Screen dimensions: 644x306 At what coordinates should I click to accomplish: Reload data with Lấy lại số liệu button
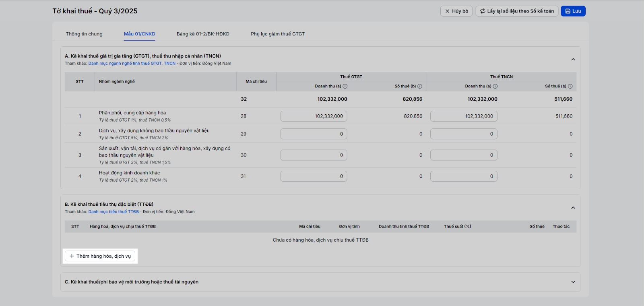[517, 11]
